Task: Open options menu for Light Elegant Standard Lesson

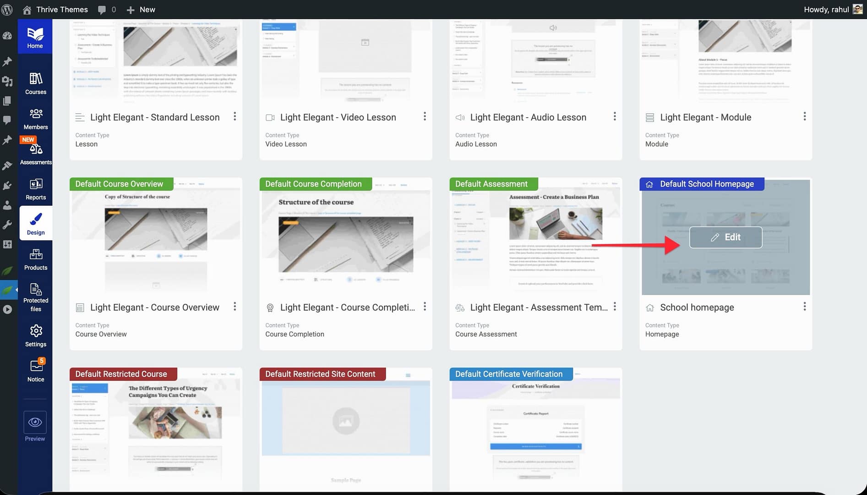Action: 234,116
